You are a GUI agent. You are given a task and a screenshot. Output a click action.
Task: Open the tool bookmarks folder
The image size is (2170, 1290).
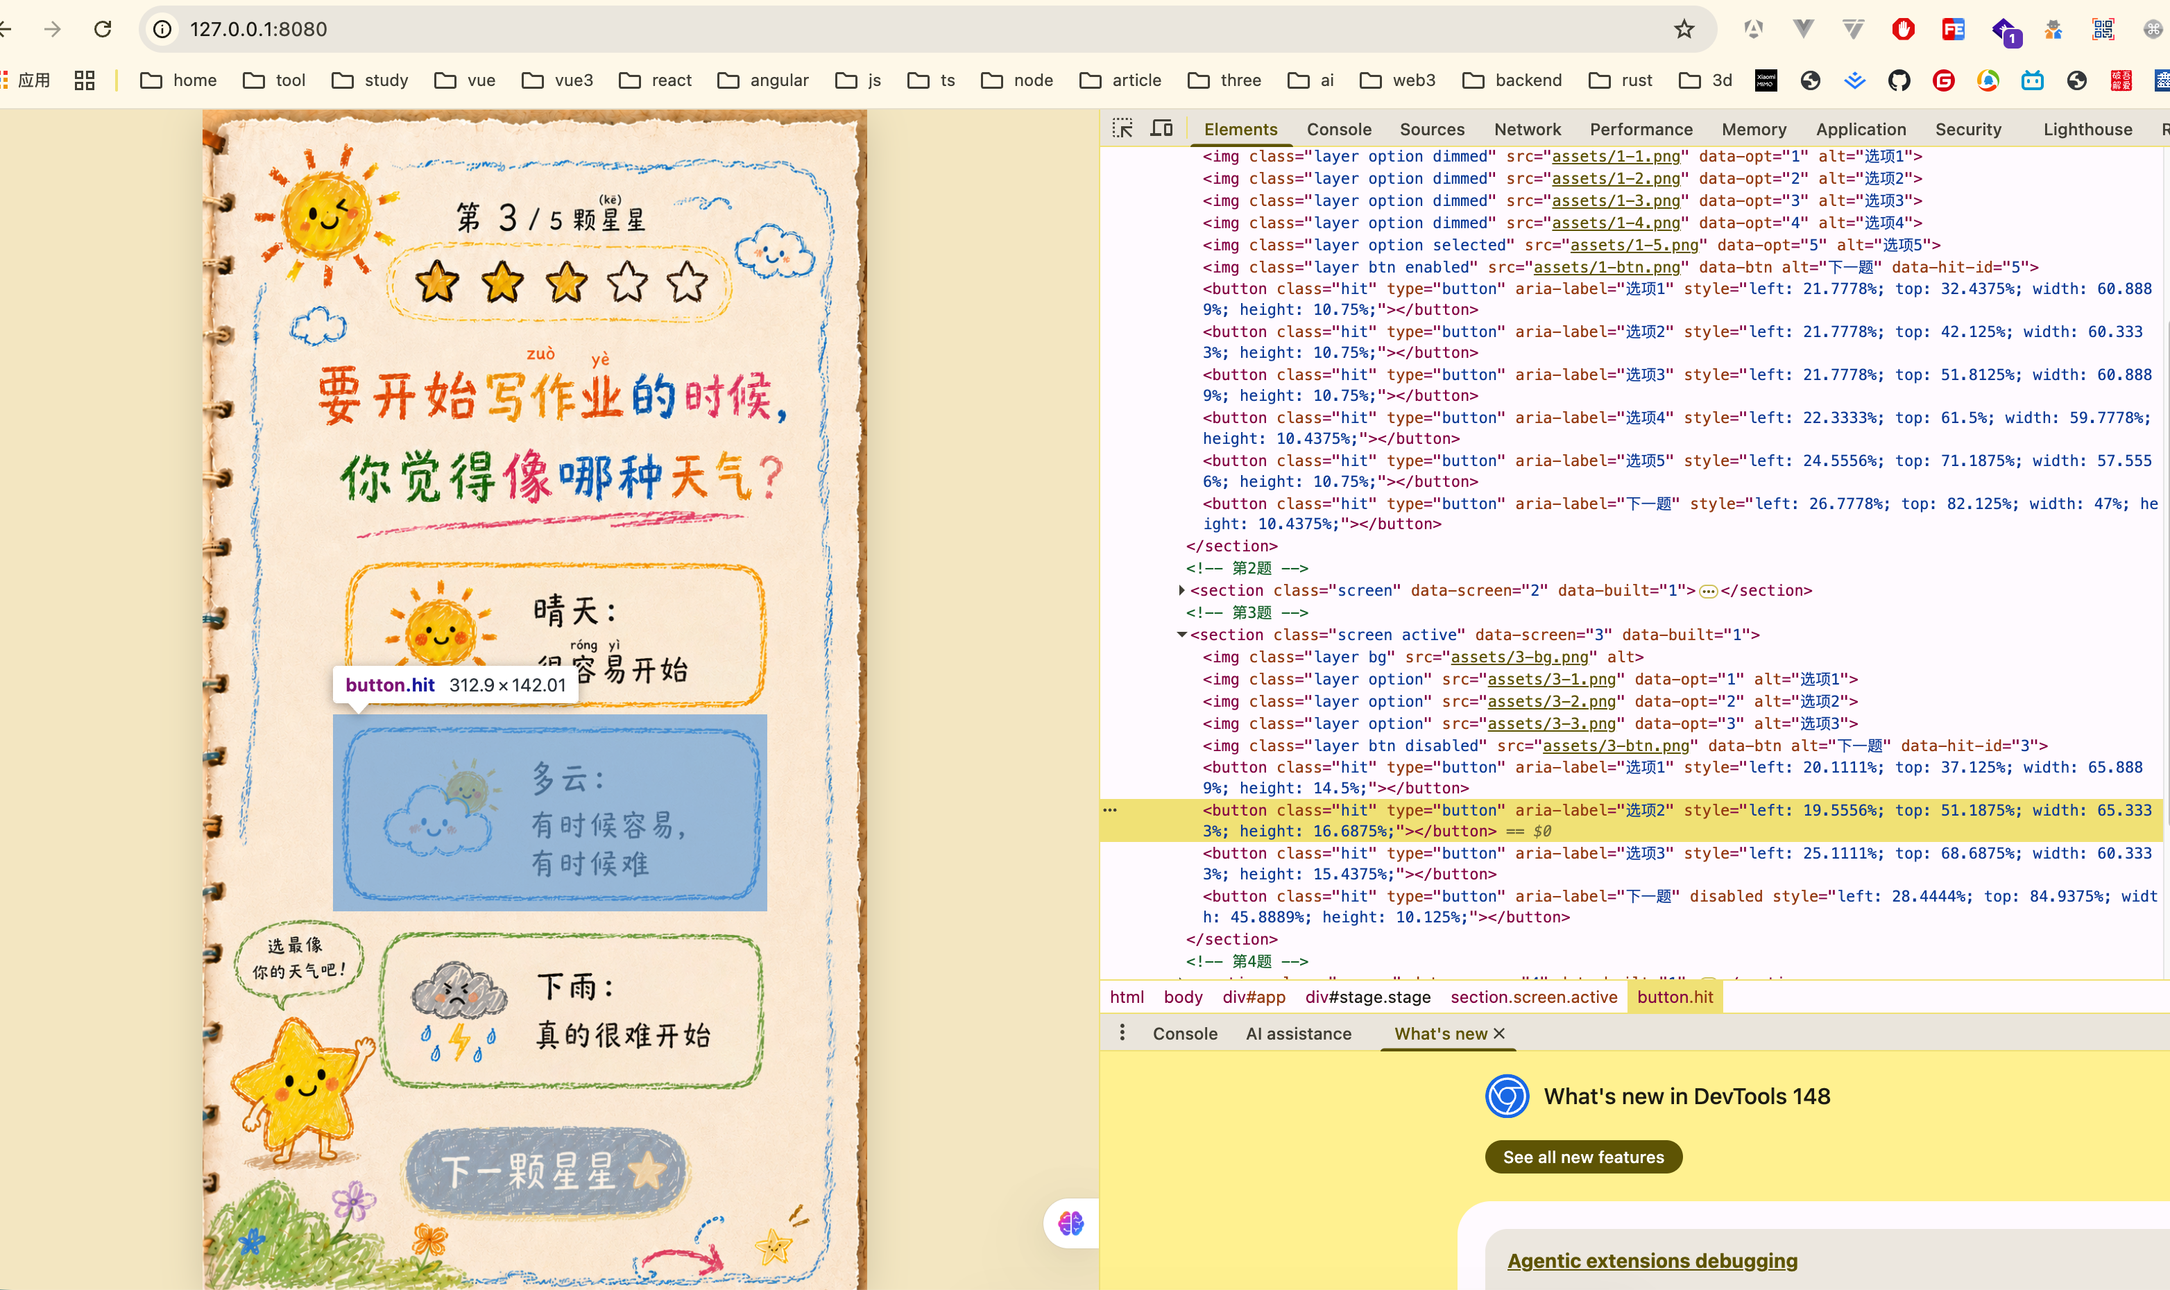click(x=274, y=81)
